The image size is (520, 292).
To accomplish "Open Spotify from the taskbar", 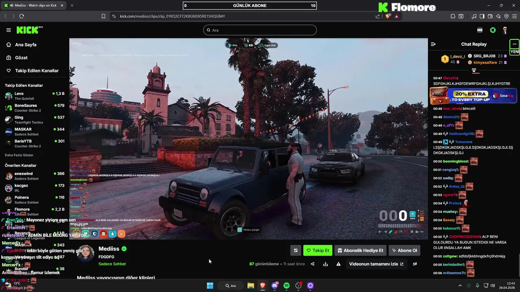I will 286,286.
